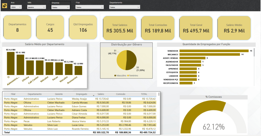The width and height of the screenshot is (261, 136).
Task: Click the TI bar in salary chart
Action: coord(11,63)
